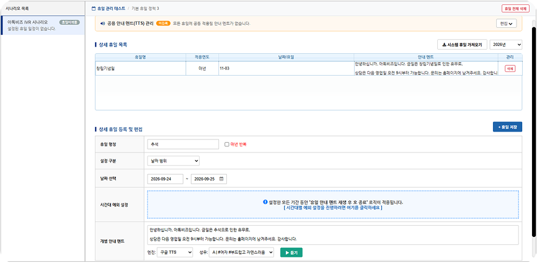This screenshot has height=263, width=537.
Task: Click the 휴일명 column header
Action: pos(140,57)
